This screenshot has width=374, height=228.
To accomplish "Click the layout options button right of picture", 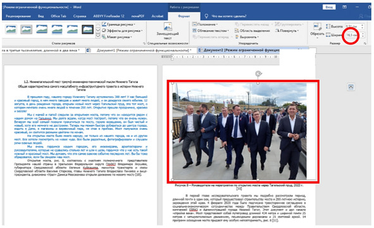I will tap(351, 87).
